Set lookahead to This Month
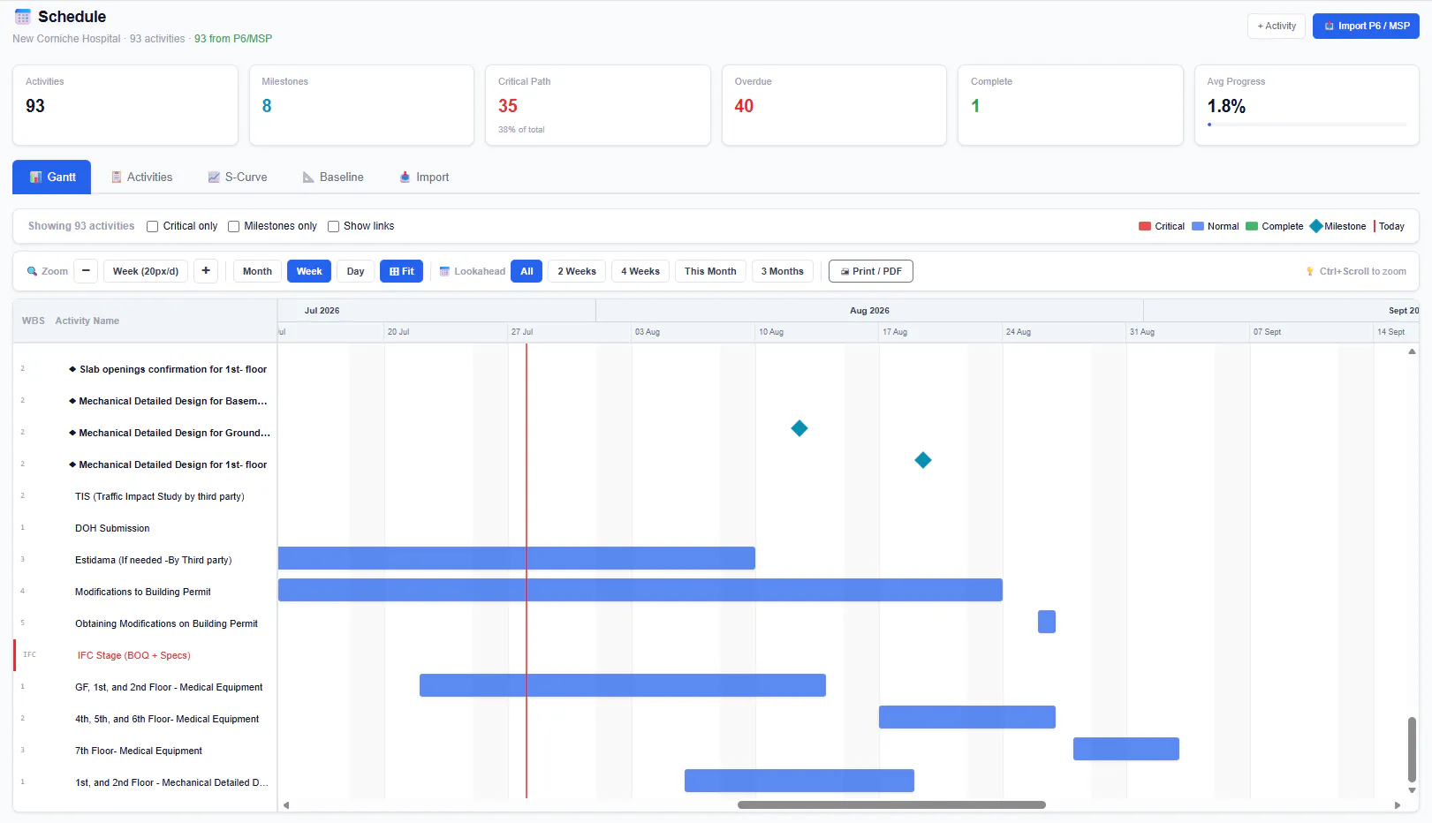This screenshot has width=1432, height=823. pos(710,271)
